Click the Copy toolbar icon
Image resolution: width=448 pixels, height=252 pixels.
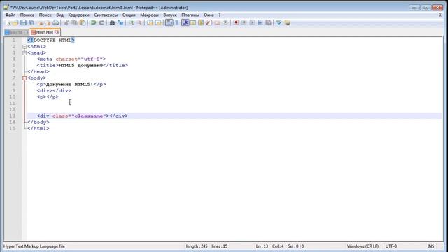coord(74,22)
